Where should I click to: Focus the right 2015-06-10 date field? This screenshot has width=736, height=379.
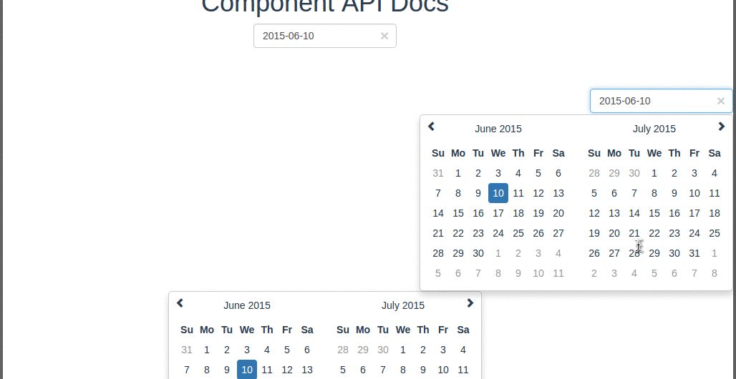pyautogui.click(x=661, y=101)
